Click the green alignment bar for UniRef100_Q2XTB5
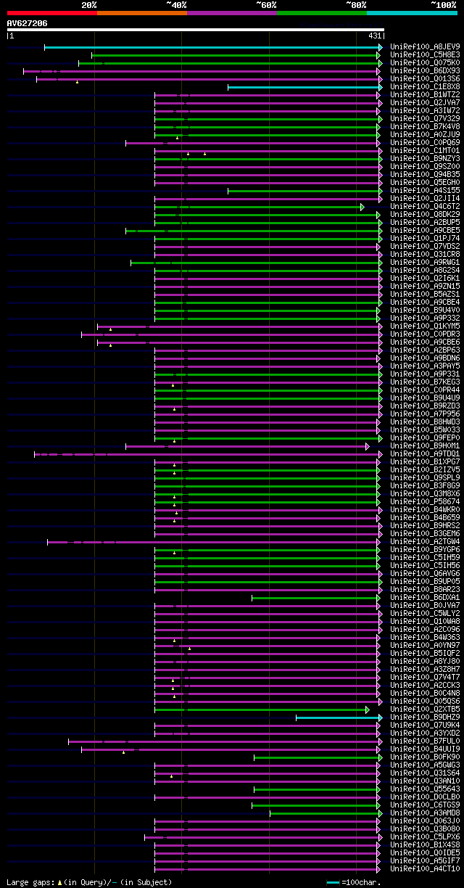Screen dimensions: 464x888 point(261,710)
